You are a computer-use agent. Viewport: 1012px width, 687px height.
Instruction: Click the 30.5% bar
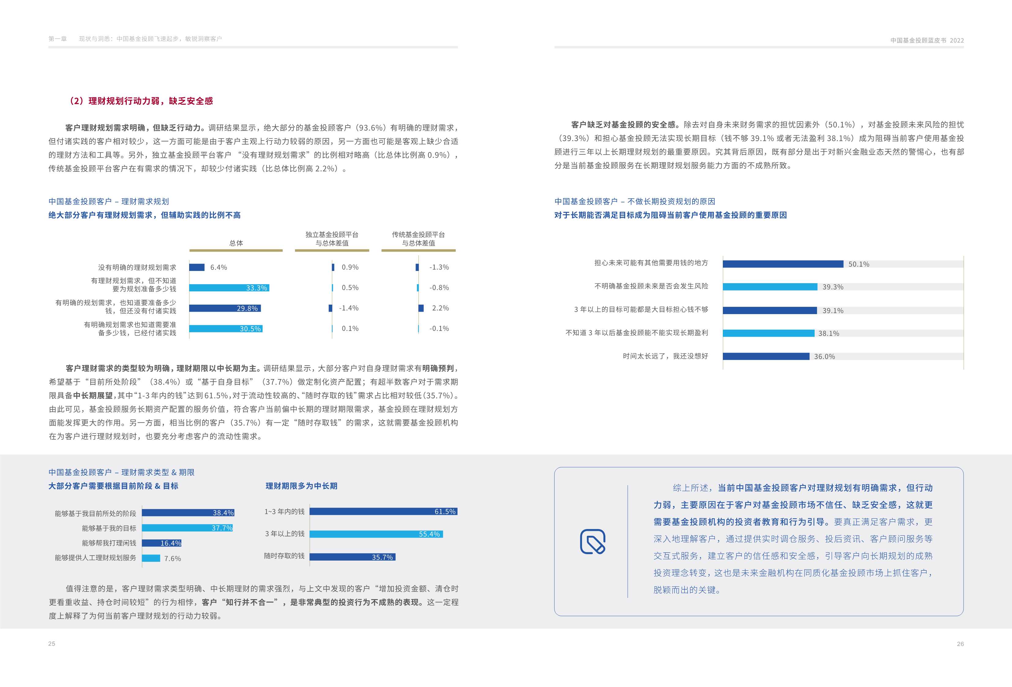point(226,329)
